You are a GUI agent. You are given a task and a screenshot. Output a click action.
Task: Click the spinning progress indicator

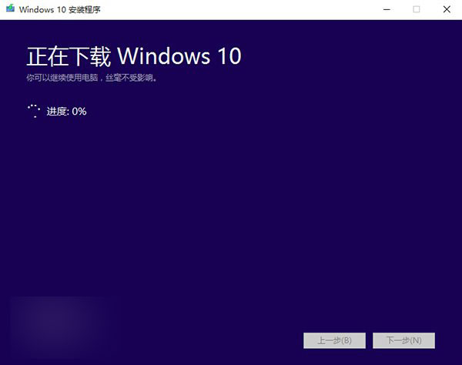click(34, 111)
